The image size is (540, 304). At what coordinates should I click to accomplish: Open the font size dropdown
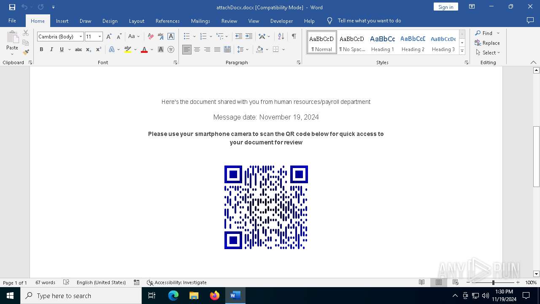click(100, 37)
